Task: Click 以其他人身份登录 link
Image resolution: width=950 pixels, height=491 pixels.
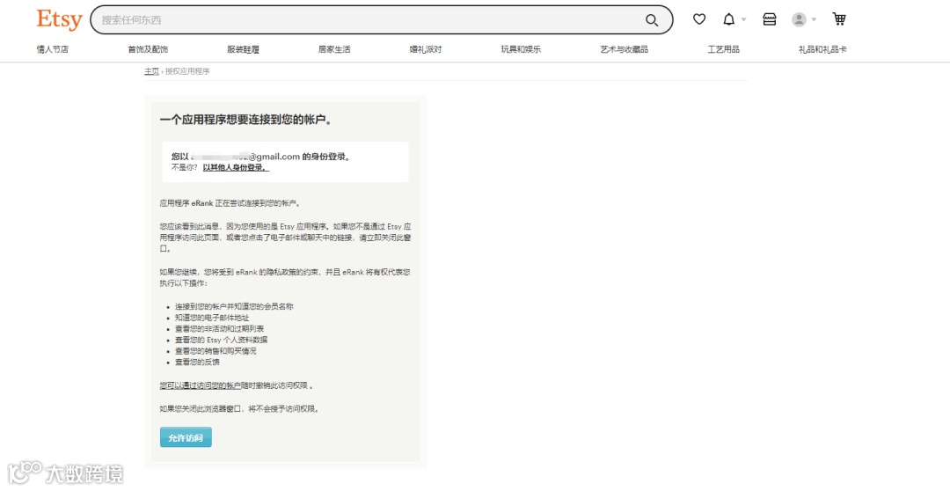Action: pyautogui.click(x=236, y=168)
